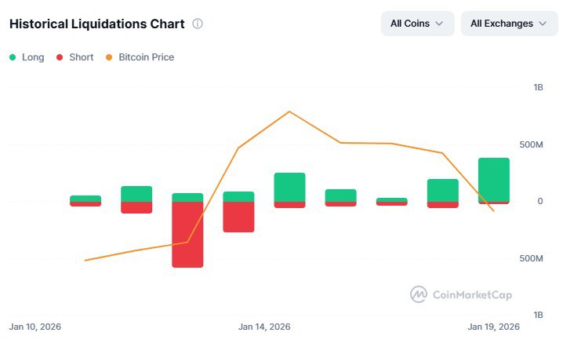Click the Jan 10, 2026 date label
The height and width of the screenshot is (347, 563).
pyautogui.click(x=35, y=327)
